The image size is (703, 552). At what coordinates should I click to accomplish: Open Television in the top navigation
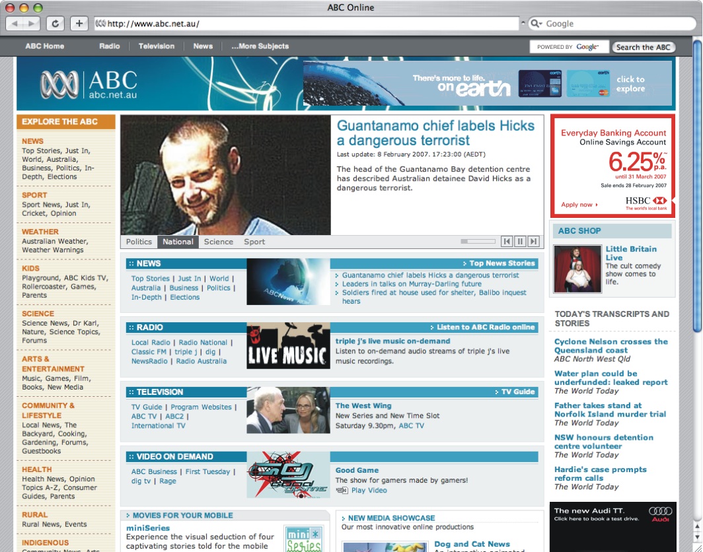click(157, 46)
